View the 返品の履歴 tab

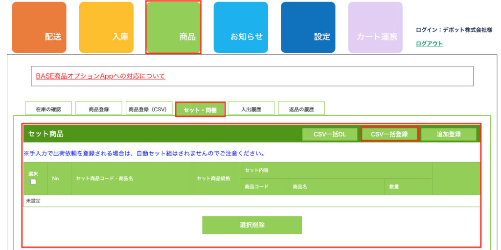click(301, 109)
